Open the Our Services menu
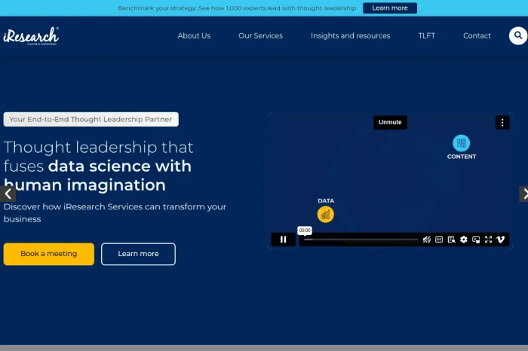This screenshot has height=351, width=528. pos(261,35)
